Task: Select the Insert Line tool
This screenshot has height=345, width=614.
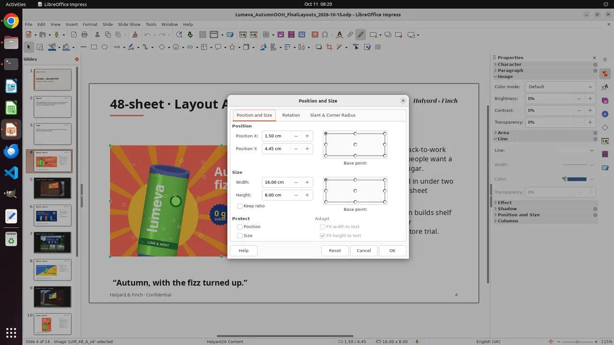Action: pyautogui.click(x=83, y=47)
